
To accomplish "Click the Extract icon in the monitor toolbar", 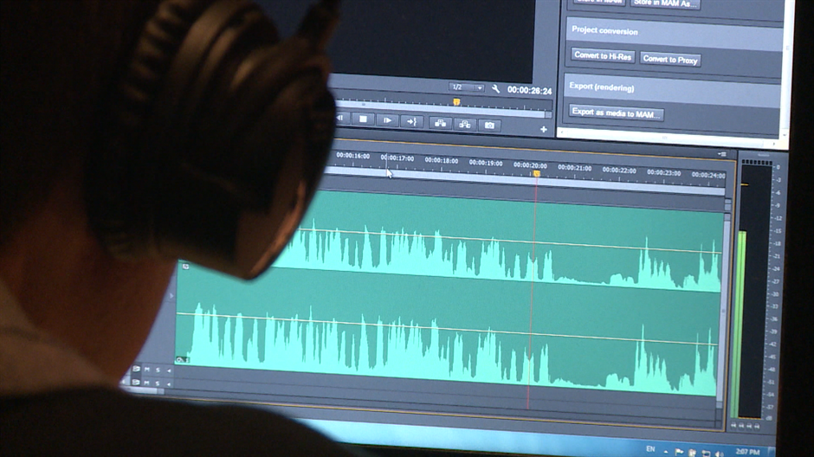I will (465, 125).
